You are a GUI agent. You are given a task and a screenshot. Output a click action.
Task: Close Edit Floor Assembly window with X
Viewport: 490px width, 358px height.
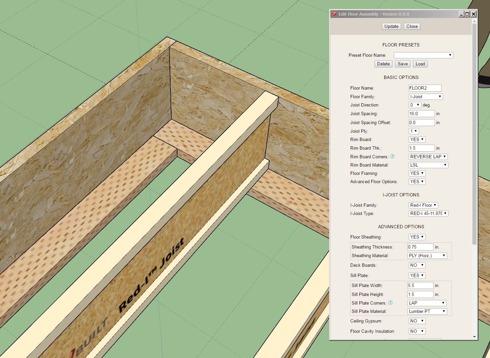tap(474, 14)
